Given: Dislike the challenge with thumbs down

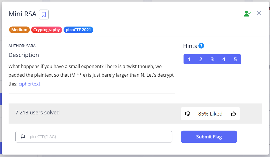Looking at the screenshot, I should pyautogui.click(x=188, y=114).
